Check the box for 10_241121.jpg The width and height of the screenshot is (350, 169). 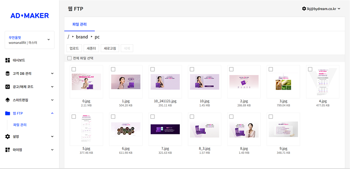[152, 69]
